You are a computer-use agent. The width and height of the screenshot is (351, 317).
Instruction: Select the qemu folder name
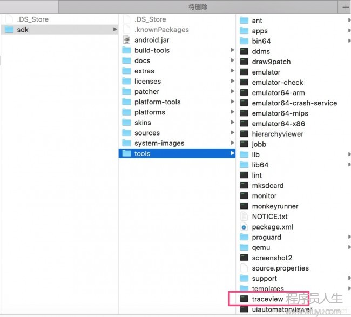pos(261,247)
